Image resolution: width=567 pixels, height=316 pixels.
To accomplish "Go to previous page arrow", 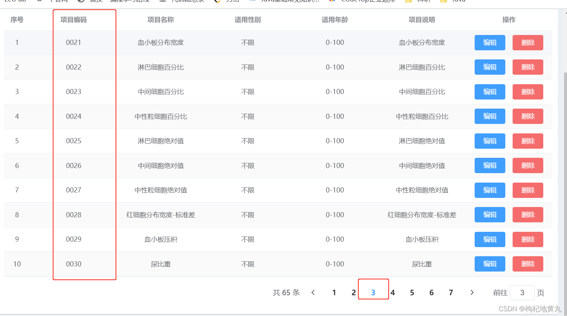I will pyautogui.click(x=313, y=293).
